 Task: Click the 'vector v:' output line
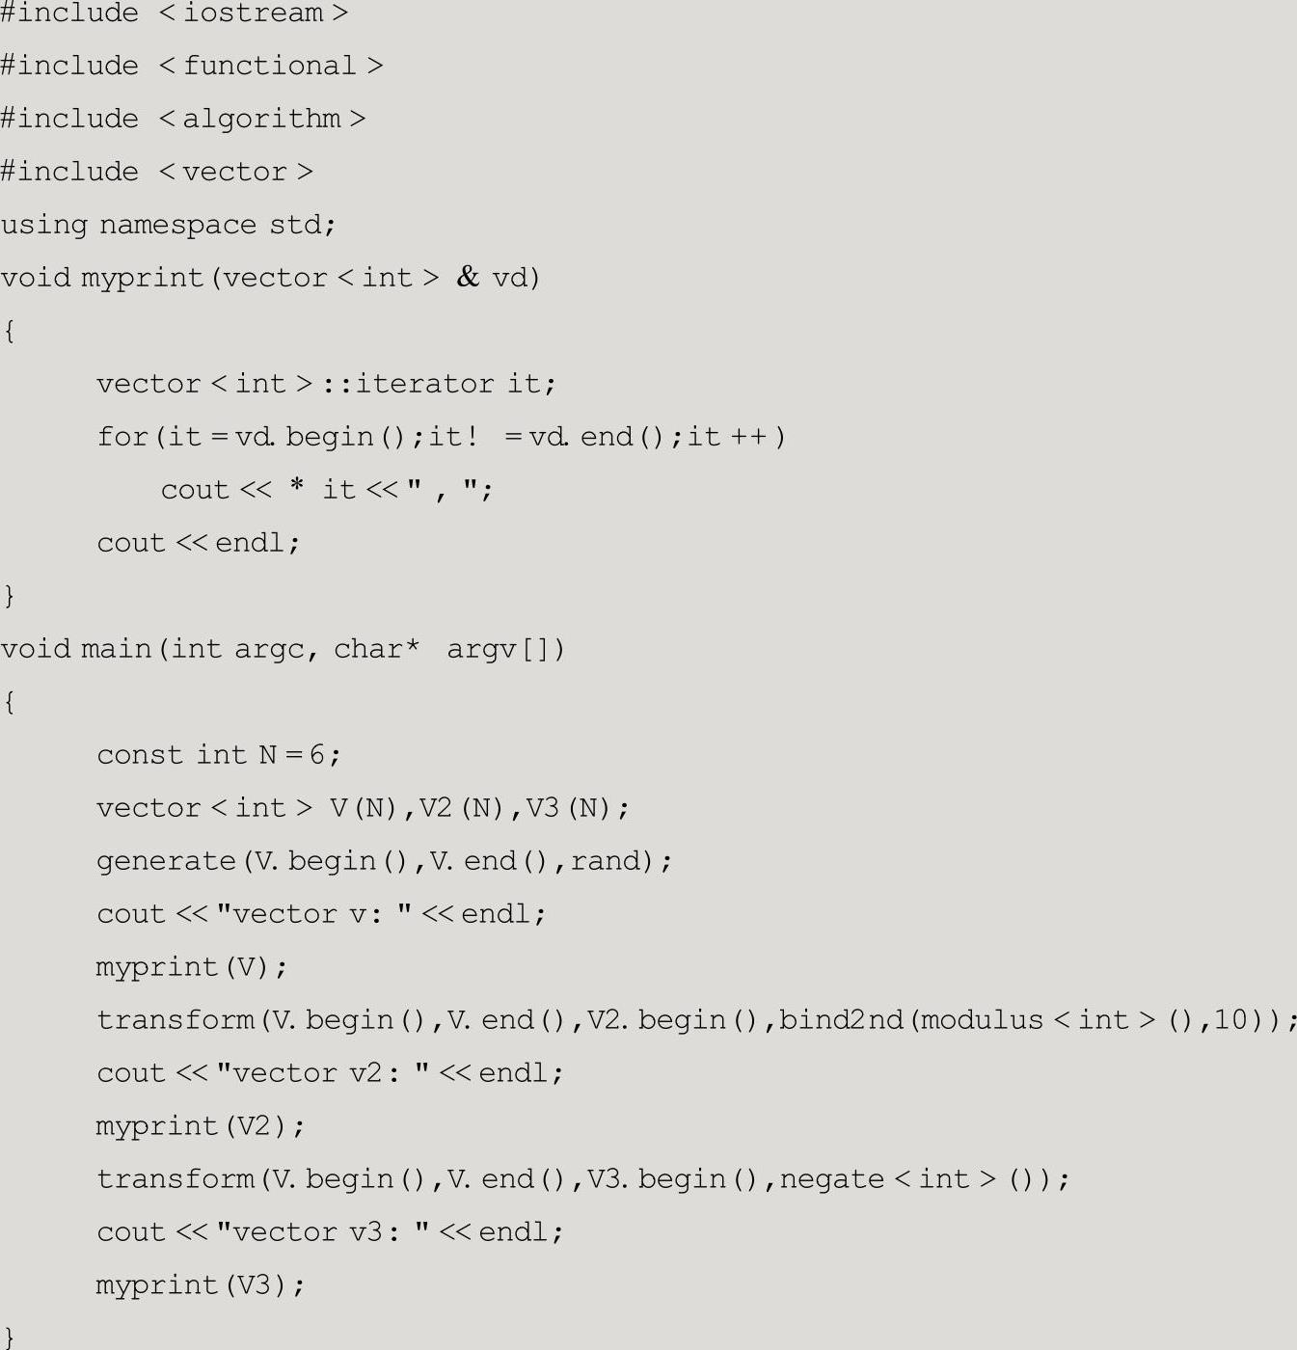click(321, 914)
